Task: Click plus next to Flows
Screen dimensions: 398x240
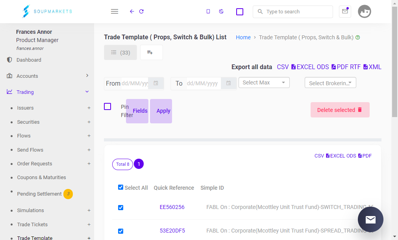Action: tap(89, 136)
